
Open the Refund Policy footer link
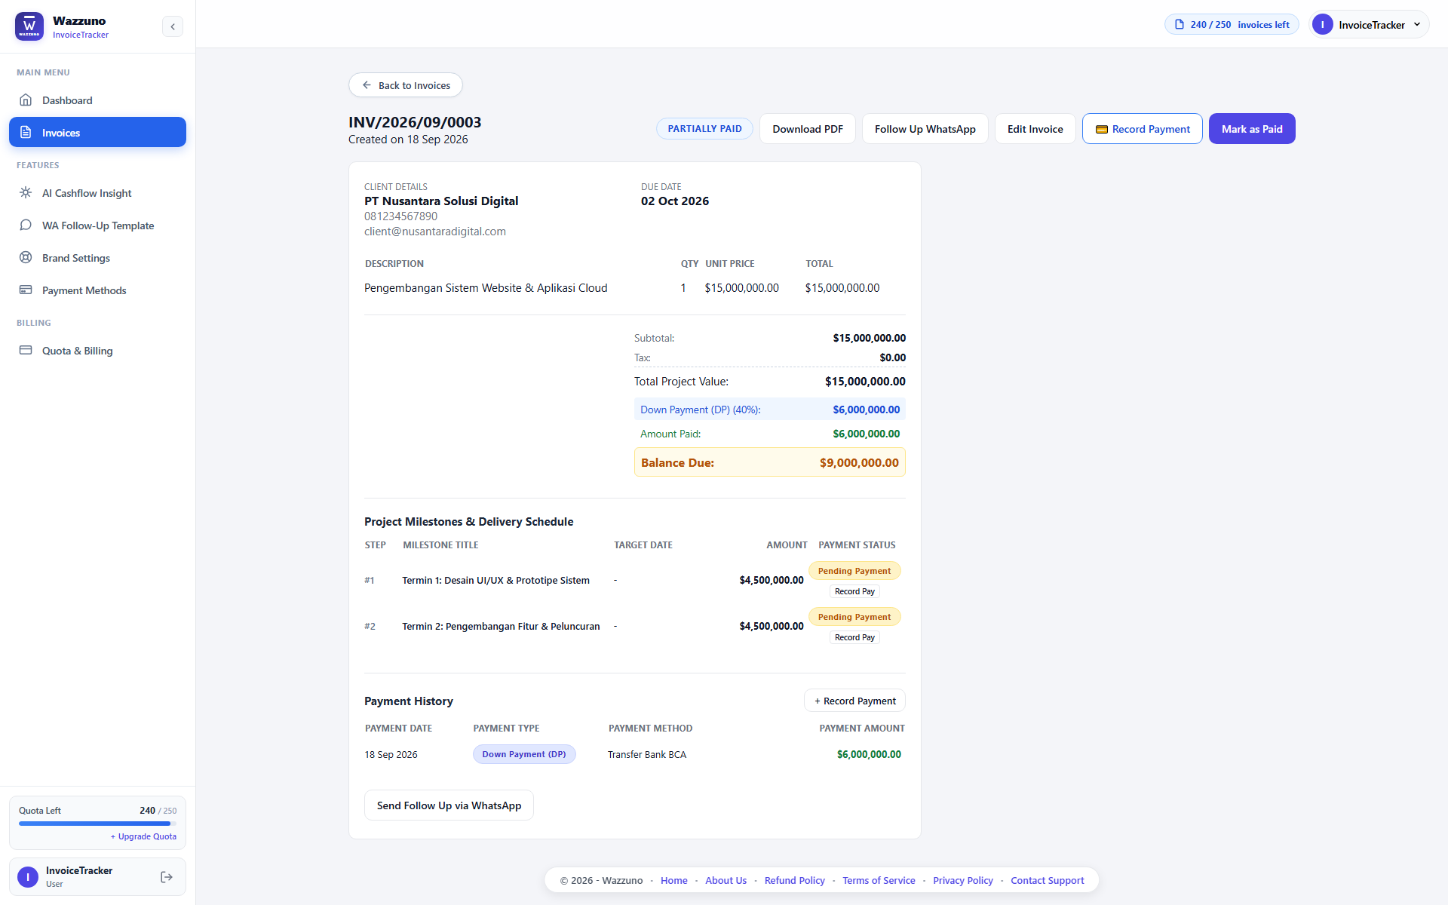coord(794,880)
